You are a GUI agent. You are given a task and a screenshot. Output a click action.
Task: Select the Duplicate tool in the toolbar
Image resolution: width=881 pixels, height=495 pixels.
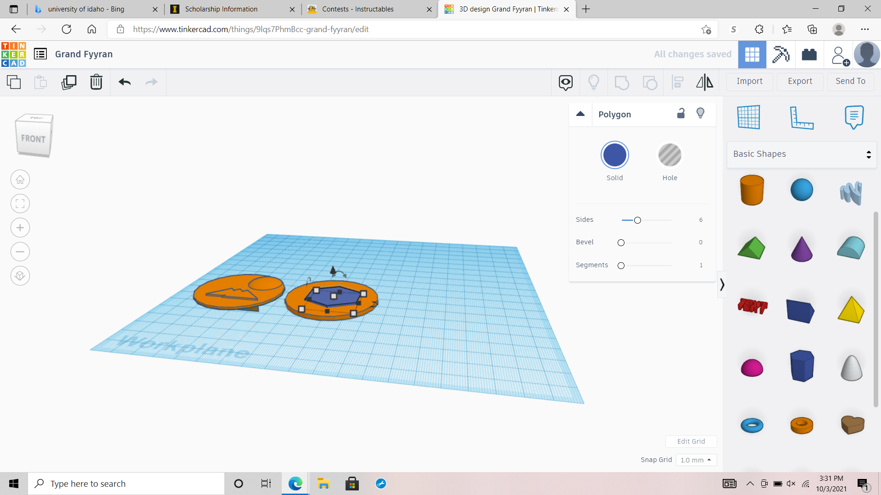coord(69,82)
